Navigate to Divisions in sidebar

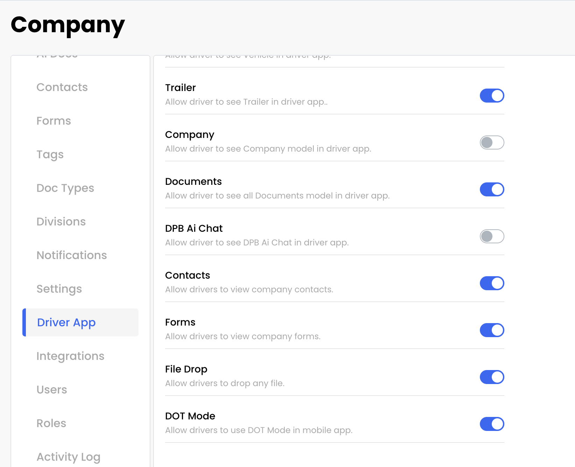pyautogui.click(x=61, y=222)
